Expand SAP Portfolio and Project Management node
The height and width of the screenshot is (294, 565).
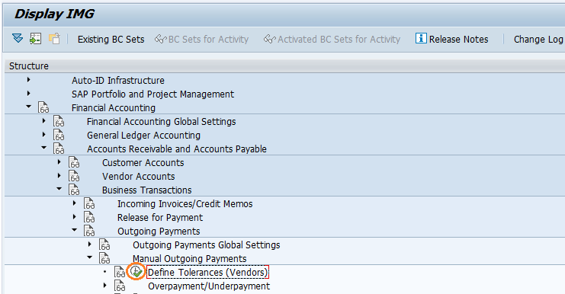pyautogui.click(x=28, y=94)
